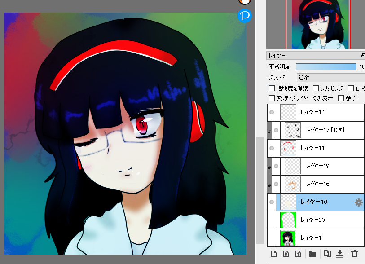365x264 pixels.
Task: Toggle visibility of レイヤー14
Action: (272, 112)
